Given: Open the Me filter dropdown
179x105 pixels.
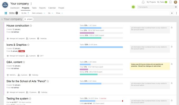Looking at the screenshot, I should point(50,13).
